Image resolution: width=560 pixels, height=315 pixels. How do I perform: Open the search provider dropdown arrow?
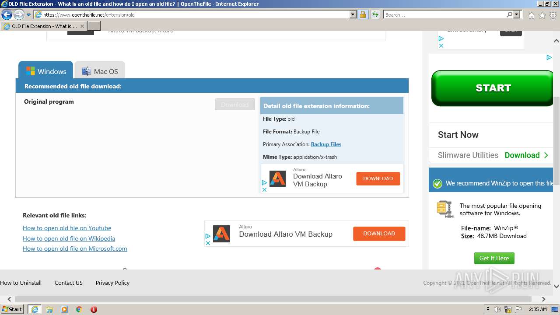point(517,15)
